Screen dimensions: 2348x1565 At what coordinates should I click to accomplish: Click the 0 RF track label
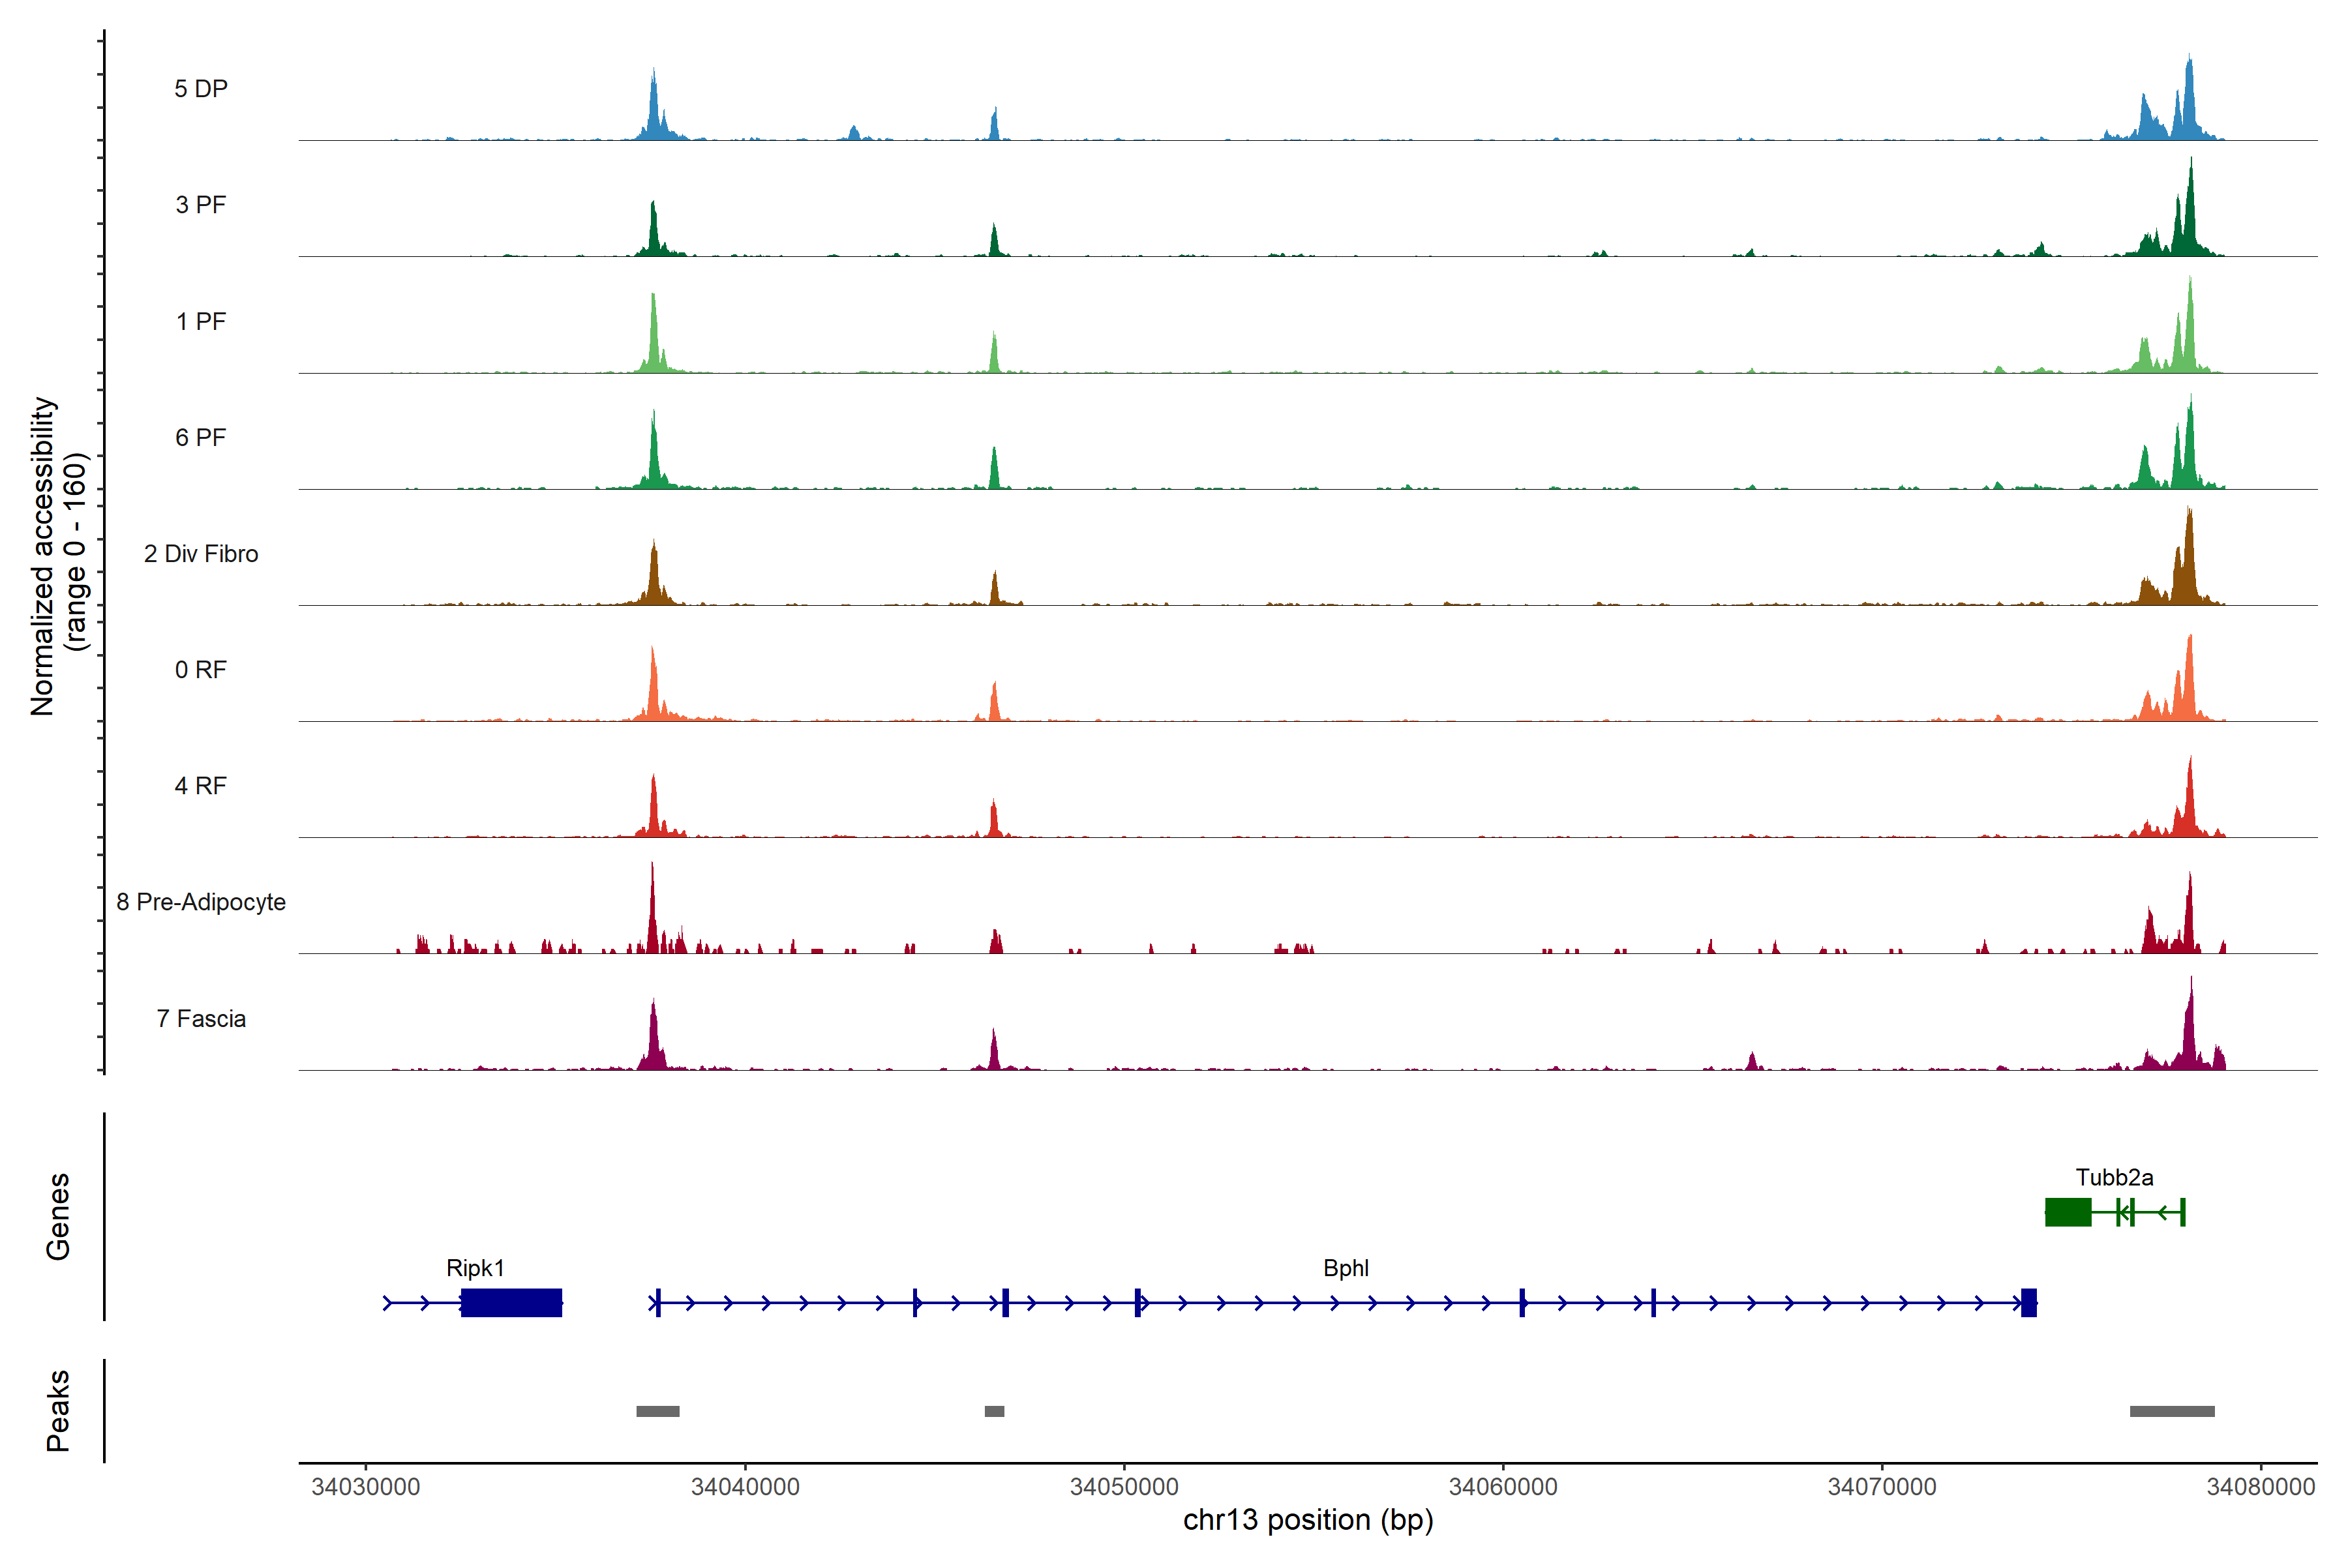pos(201,670)
